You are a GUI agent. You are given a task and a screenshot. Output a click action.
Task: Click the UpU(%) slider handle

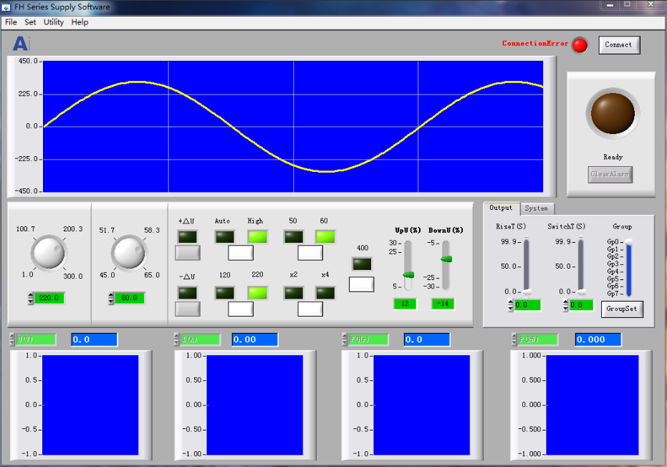[408, 275]
